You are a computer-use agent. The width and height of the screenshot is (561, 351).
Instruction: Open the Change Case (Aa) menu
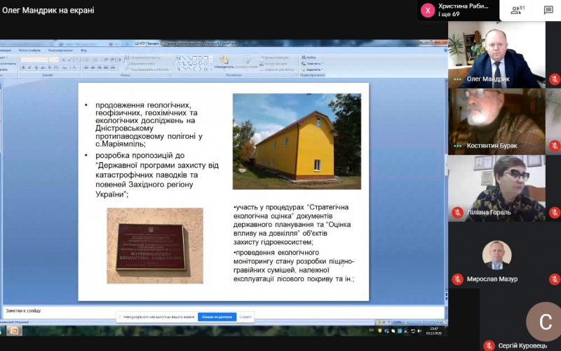65,67
